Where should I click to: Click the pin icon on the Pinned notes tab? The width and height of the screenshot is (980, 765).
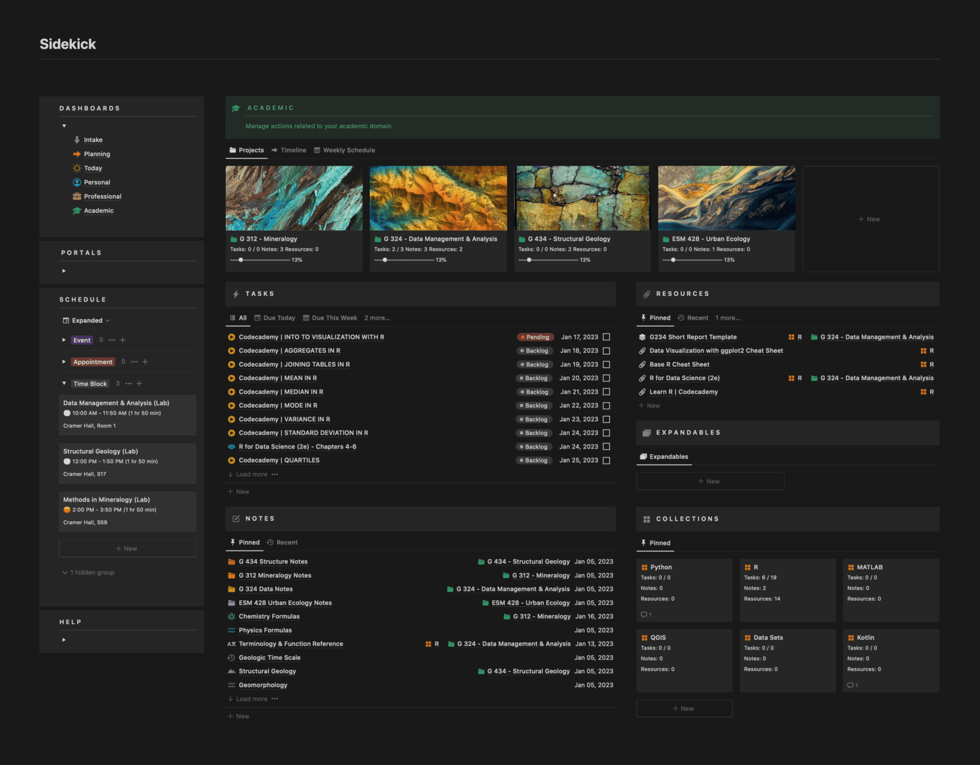pyautogui.click(x=232, y=542)
